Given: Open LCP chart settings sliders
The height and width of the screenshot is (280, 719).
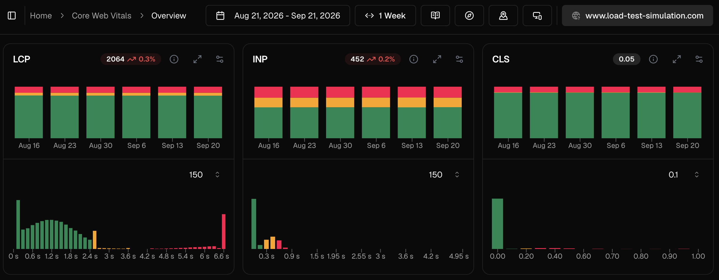Looking at the screenshot, I should (x=220, y=59).
